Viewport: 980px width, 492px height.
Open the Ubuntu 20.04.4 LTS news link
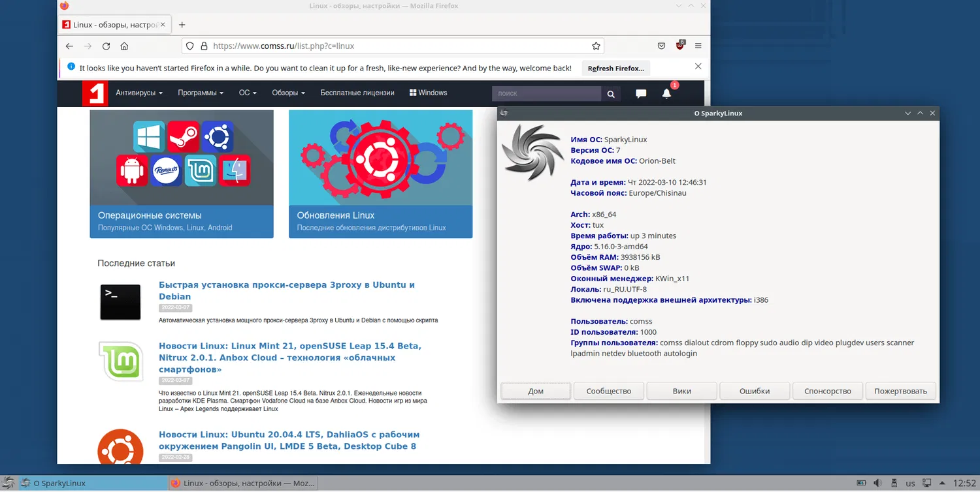click(x=289, y=440)
